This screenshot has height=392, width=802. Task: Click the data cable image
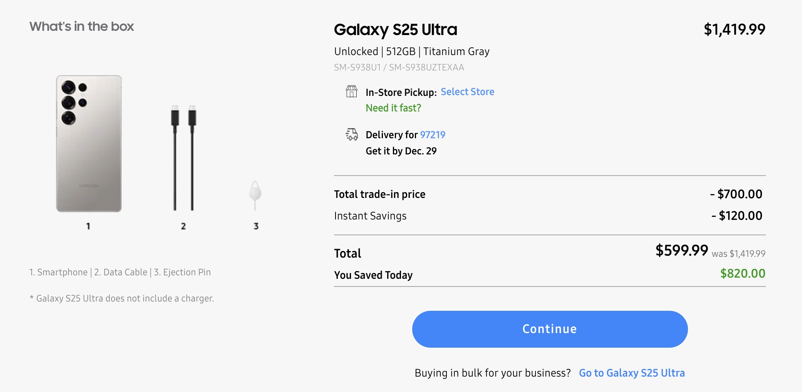point(183,158)
